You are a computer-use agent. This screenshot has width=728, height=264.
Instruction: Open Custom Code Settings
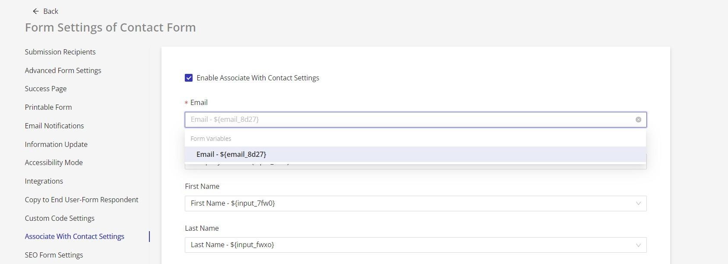(60, 218)
